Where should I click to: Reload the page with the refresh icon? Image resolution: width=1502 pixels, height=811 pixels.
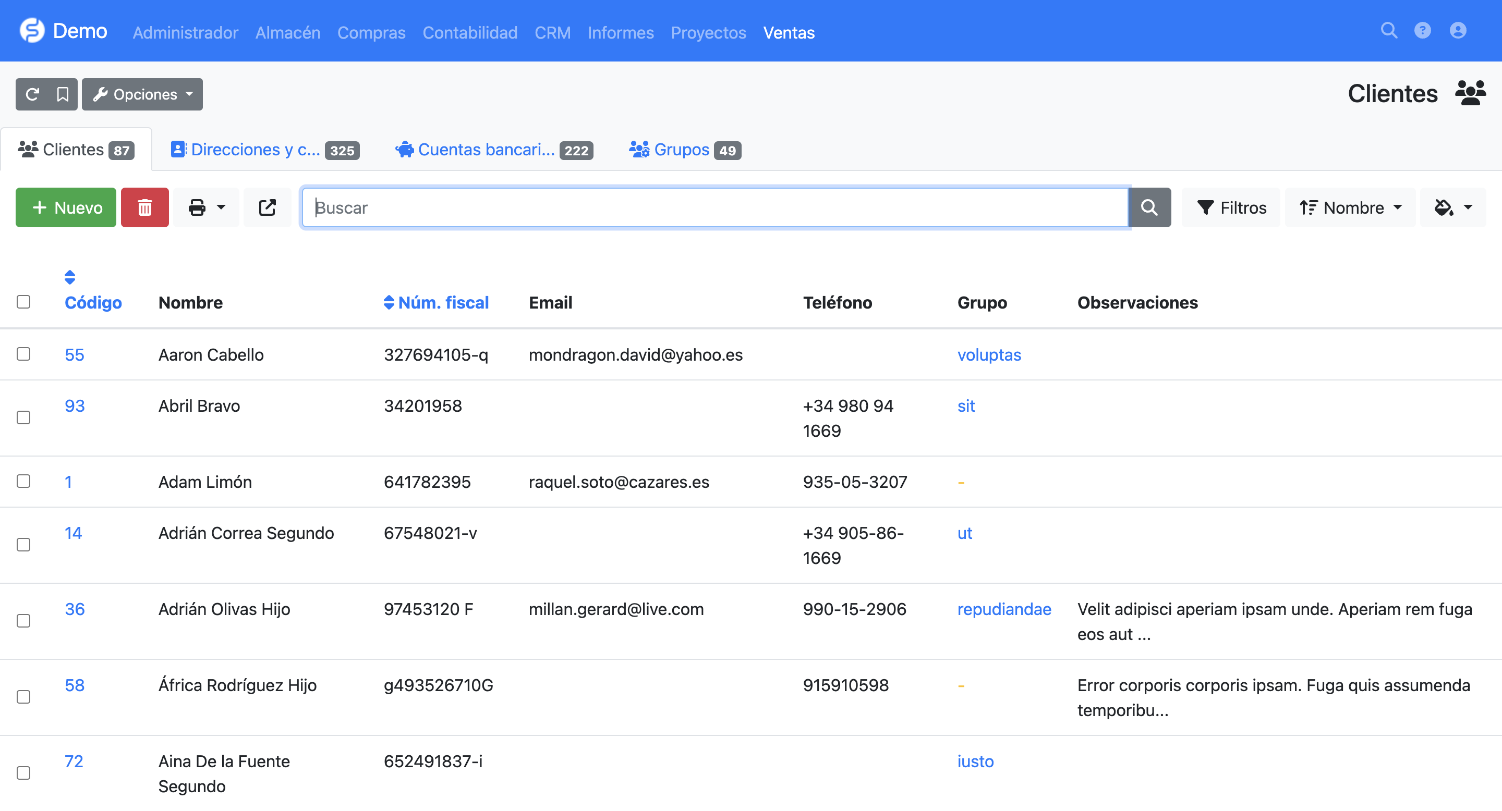[x=32, y=94]
